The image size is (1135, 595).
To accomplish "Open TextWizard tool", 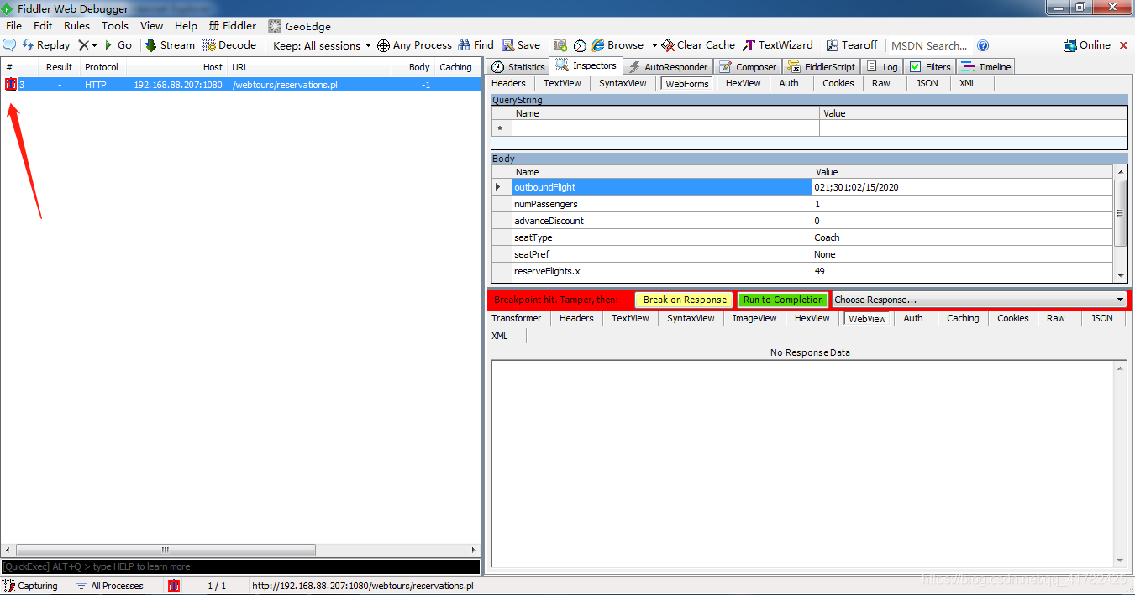I will pyautogui.click(x=778, y=45).
